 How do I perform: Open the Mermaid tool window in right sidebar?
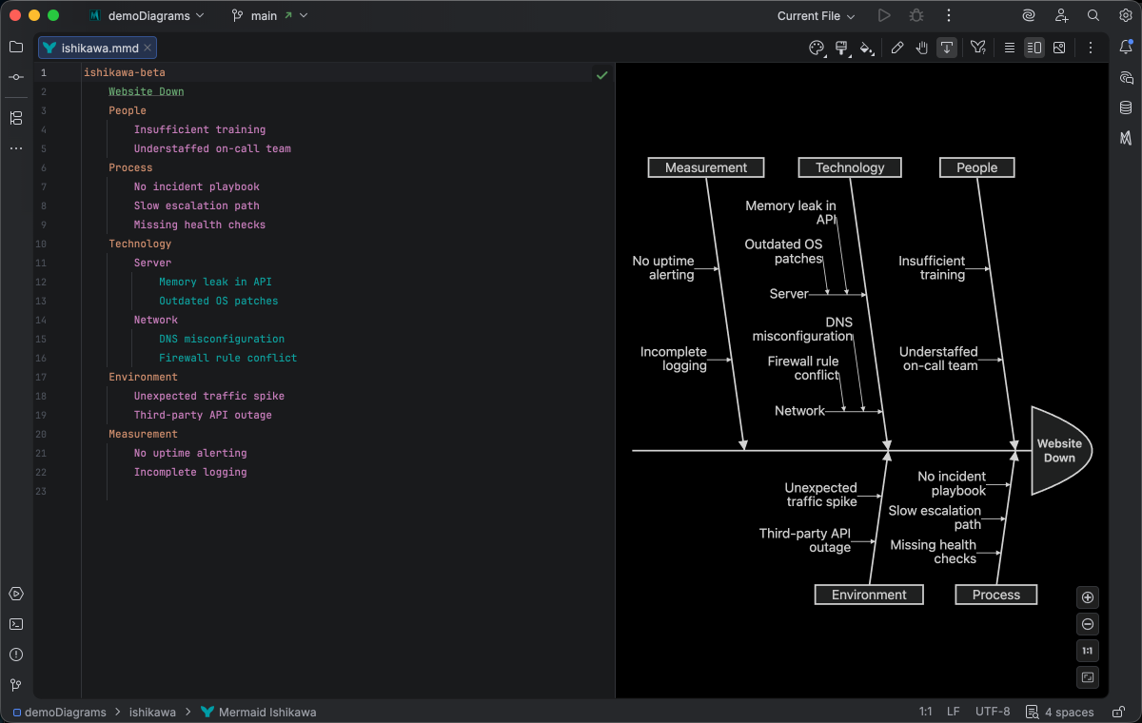pyautogui.click(x=1126, y=138)
